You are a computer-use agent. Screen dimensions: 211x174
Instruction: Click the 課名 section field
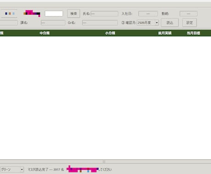pos(53,23)
